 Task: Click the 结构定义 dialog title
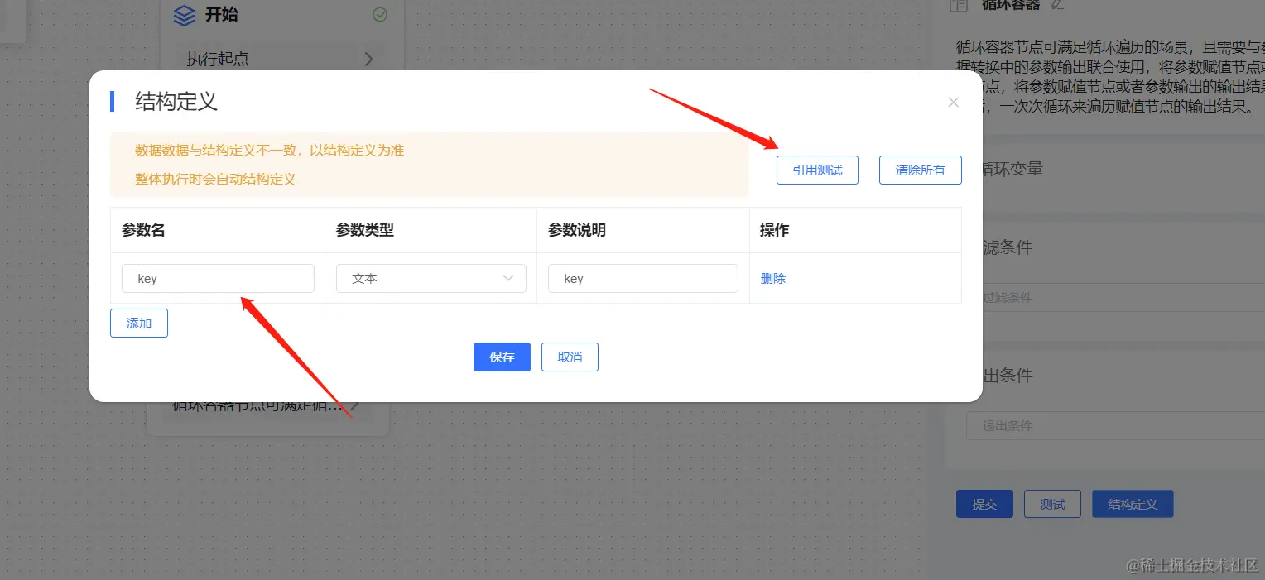pyautogui.click(x=176, y=102)
